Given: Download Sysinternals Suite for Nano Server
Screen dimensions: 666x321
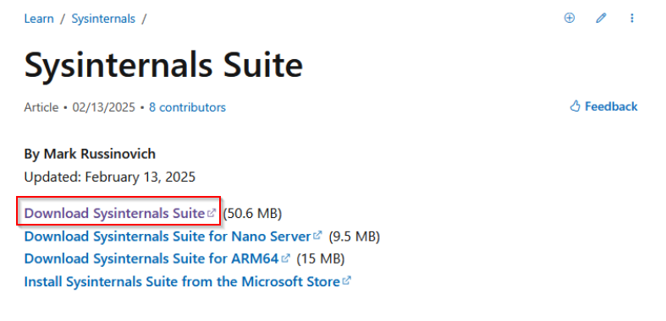Looking at the screenshot, I should pyautogui.click(x=168, y=236).
